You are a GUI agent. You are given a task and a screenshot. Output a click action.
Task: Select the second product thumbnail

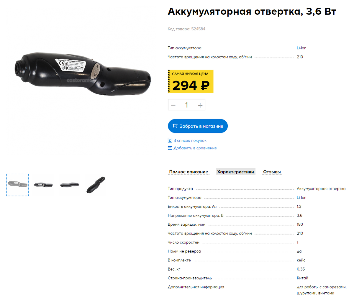point(43,185)
